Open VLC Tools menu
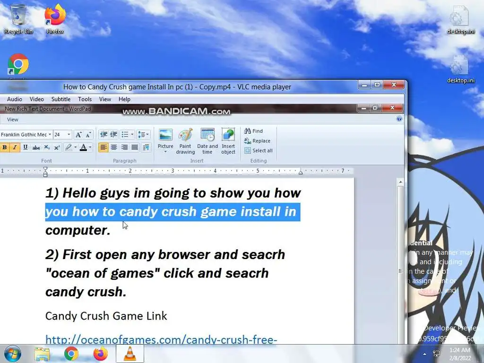The height and width of the screenshot is (363, 484). click(x=85, y=99)
